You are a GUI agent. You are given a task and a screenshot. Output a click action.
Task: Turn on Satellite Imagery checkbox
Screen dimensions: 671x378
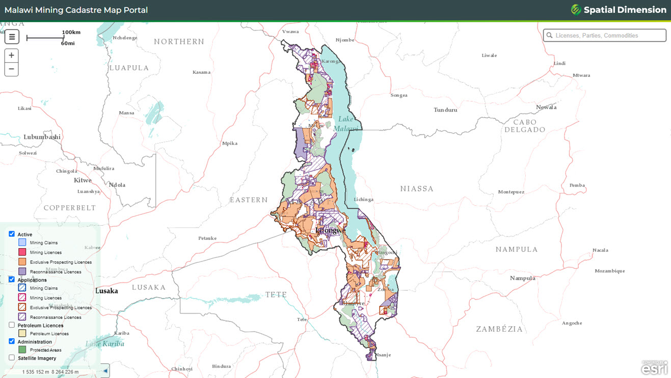click(x=12, y=357)
